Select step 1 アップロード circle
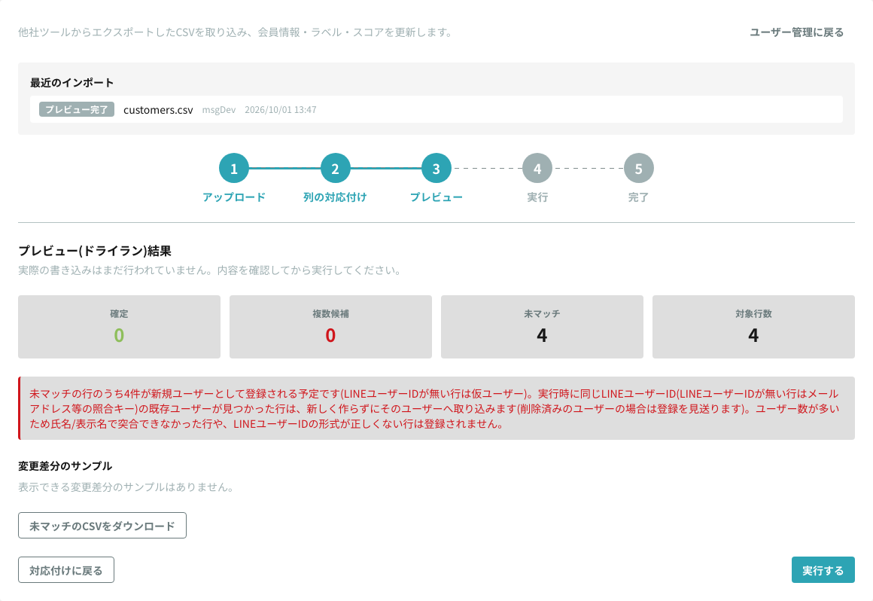Screen dimensions: 873x601 pyautogui.click(x=234, y=168)
